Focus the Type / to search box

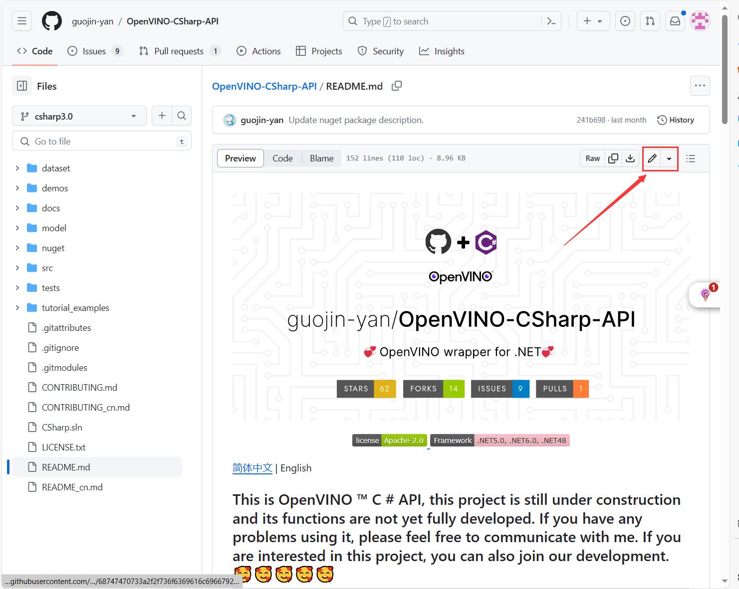point(452,21)
